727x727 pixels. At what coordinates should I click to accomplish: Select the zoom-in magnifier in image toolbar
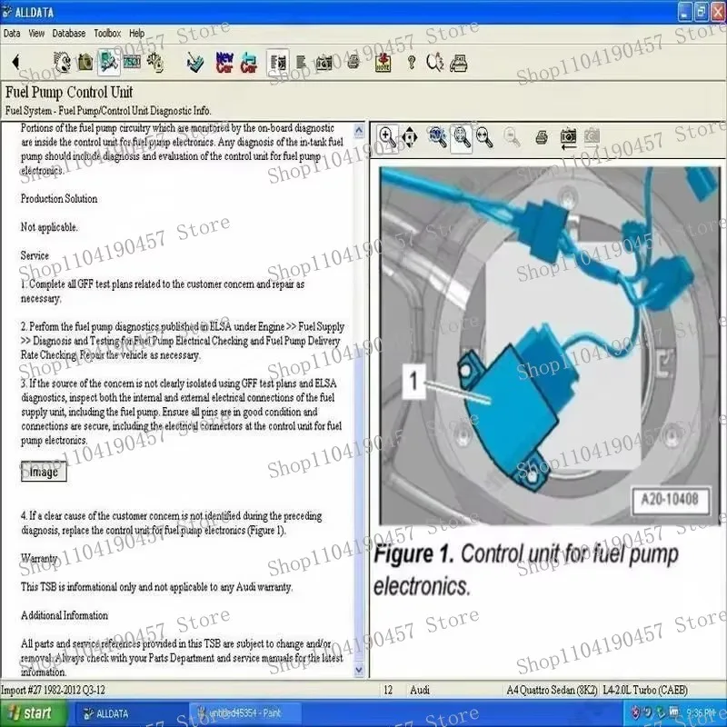coord(387,137)
